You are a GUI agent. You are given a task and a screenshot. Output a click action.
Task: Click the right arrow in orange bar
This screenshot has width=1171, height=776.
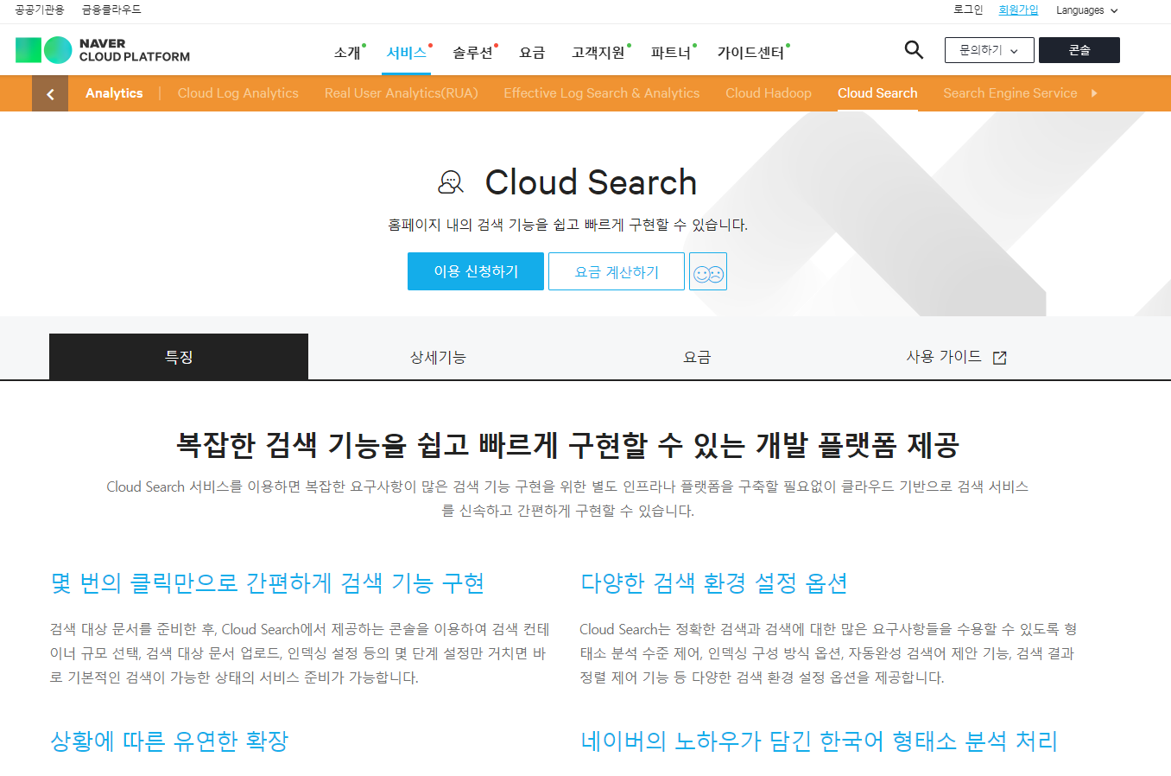click(1094, 93)
